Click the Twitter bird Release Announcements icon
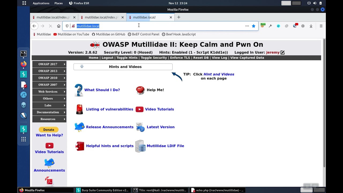Viewport: 343px width, 193px height. pyautogui.click(x=80, y=127)
